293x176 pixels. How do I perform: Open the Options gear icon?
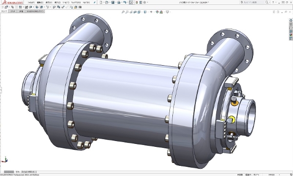point(145,2)
